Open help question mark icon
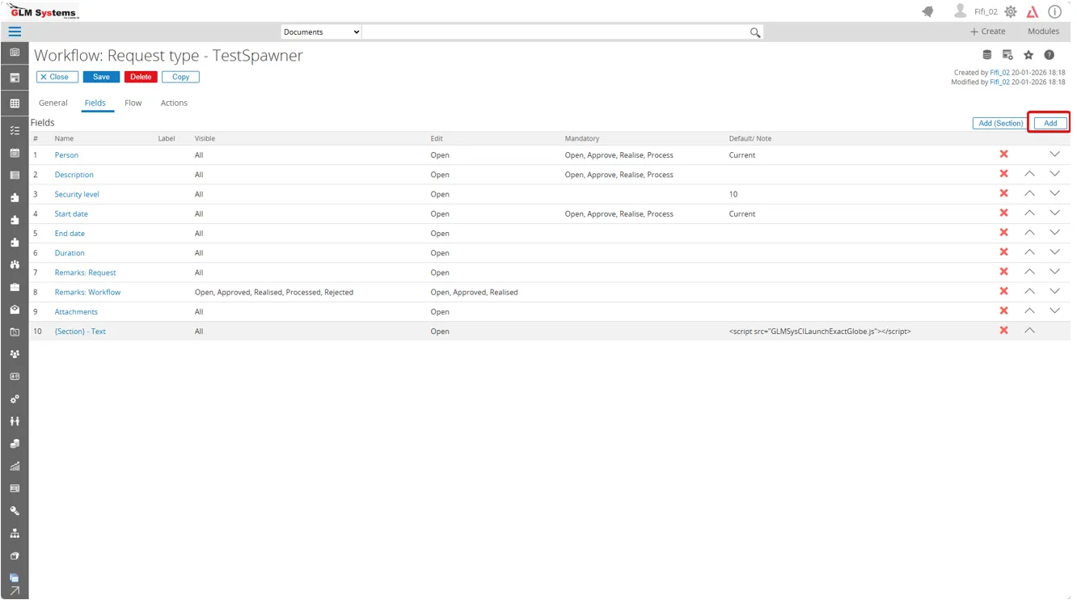The height and width of the screenshot is (600, 1077). coord(1049,55)
